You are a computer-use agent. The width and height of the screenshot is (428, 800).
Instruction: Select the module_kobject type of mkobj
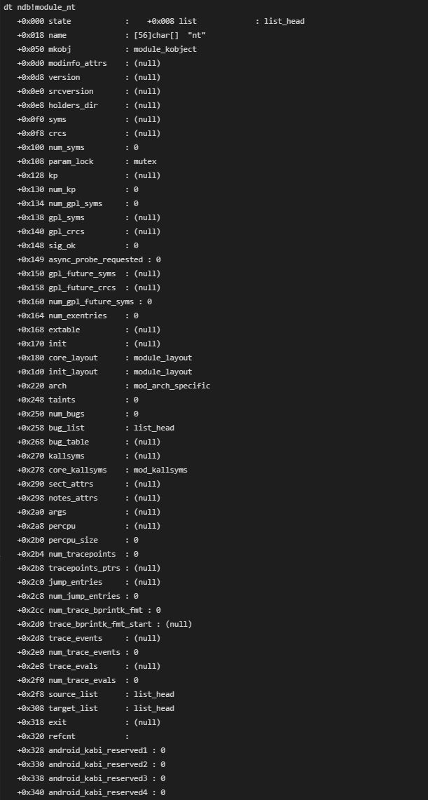(x=165, y=49)
